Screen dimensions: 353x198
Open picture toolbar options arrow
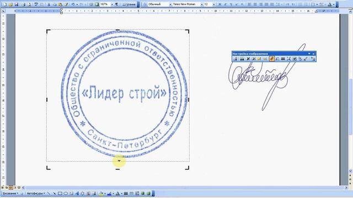pos(309,54)
